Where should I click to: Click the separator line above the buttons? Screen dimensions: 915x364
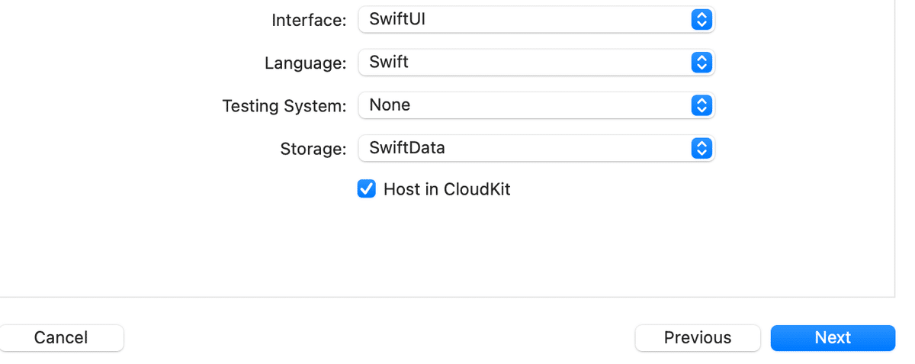pyautogui.click(x=447, y=297)
